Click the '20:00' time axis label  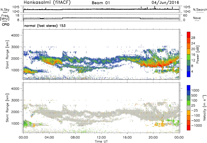pyautogui.click(x=153, y=138)
